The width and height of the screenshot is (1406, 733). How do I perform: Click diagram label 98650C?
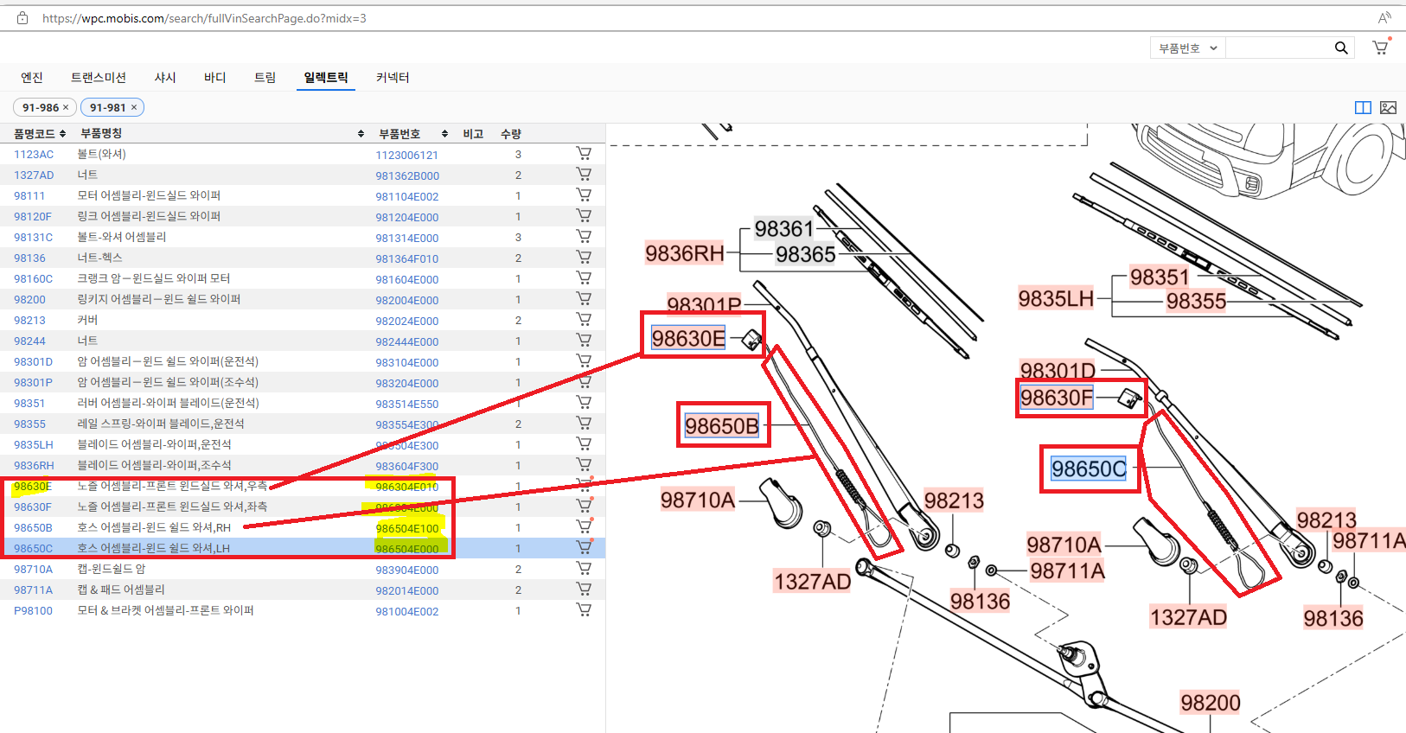[1089, 468]
